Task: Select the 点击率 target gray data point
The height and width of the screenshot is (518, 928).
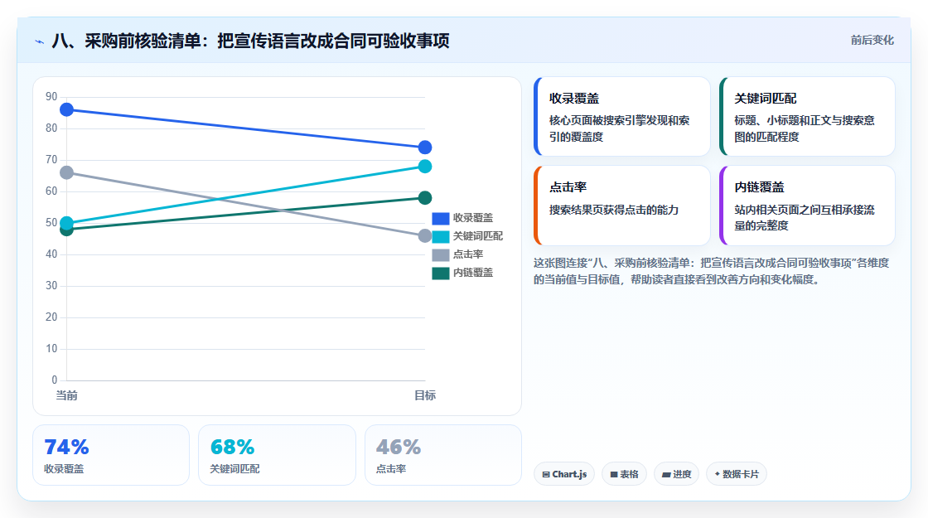Action: click(x=425, y=235)
